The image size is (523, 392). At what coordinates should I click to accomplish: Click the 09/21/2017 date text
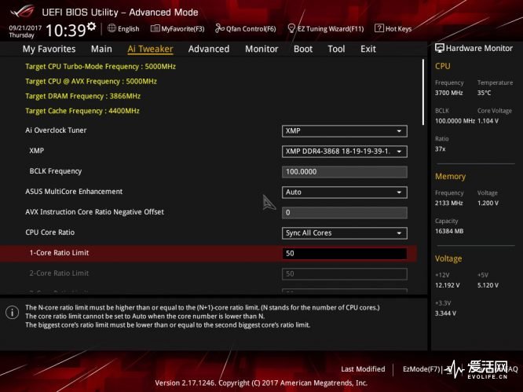click(x=25, y=28)
